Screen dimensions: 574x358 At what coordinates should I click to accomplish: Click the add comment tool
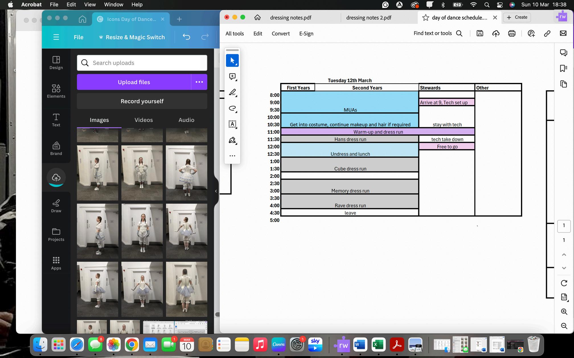232,76
